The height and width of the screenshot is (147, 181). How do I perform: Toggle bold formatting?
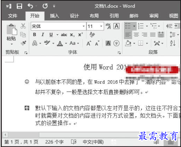35,35
